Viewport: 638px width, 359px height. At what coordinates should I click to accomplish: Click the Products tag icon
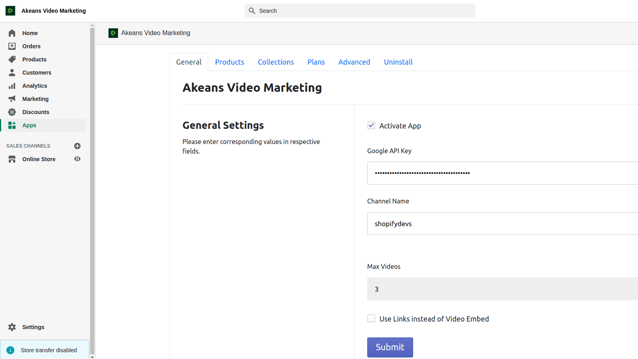(x=12, y=59)
